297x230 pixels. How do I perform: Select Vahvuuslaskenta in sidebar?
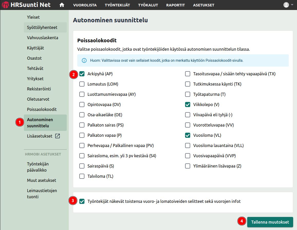pos(45,38)
